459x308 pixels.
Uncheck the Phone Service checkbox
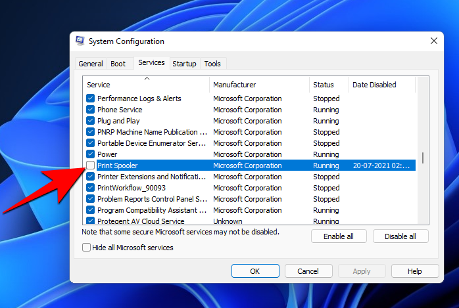pos(91,110)
